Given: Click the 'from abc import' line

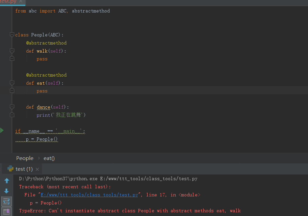Looking at the screenshot, I should point(62,11).
